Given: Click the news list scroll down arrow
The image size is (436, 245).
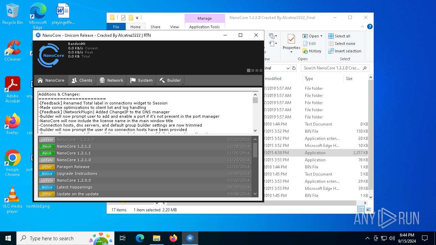Looking at the screenshot, I should [255, 194].
